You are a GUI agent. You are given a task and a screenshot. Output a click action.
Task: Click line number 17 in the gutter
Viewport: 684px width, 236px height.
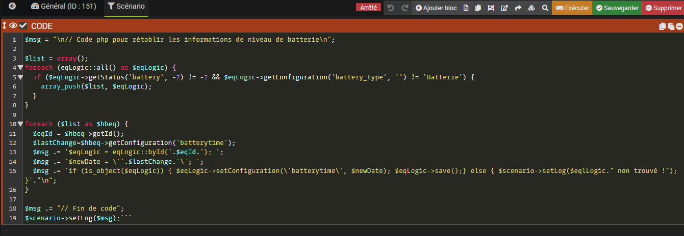click(x=12, y=199)
